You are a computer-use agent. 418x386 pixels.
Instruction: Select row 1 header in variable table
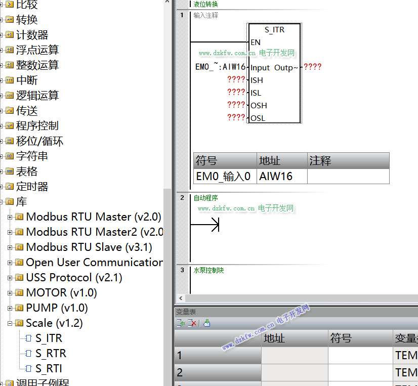tap(218, 356)
